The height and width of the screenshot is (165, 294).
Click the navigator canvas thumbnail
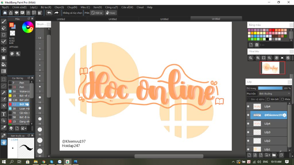272,68
